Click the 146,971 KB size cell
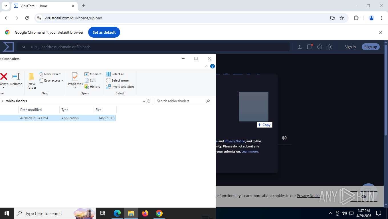Screen dimensions: 388x219 [x=106, y=118]
